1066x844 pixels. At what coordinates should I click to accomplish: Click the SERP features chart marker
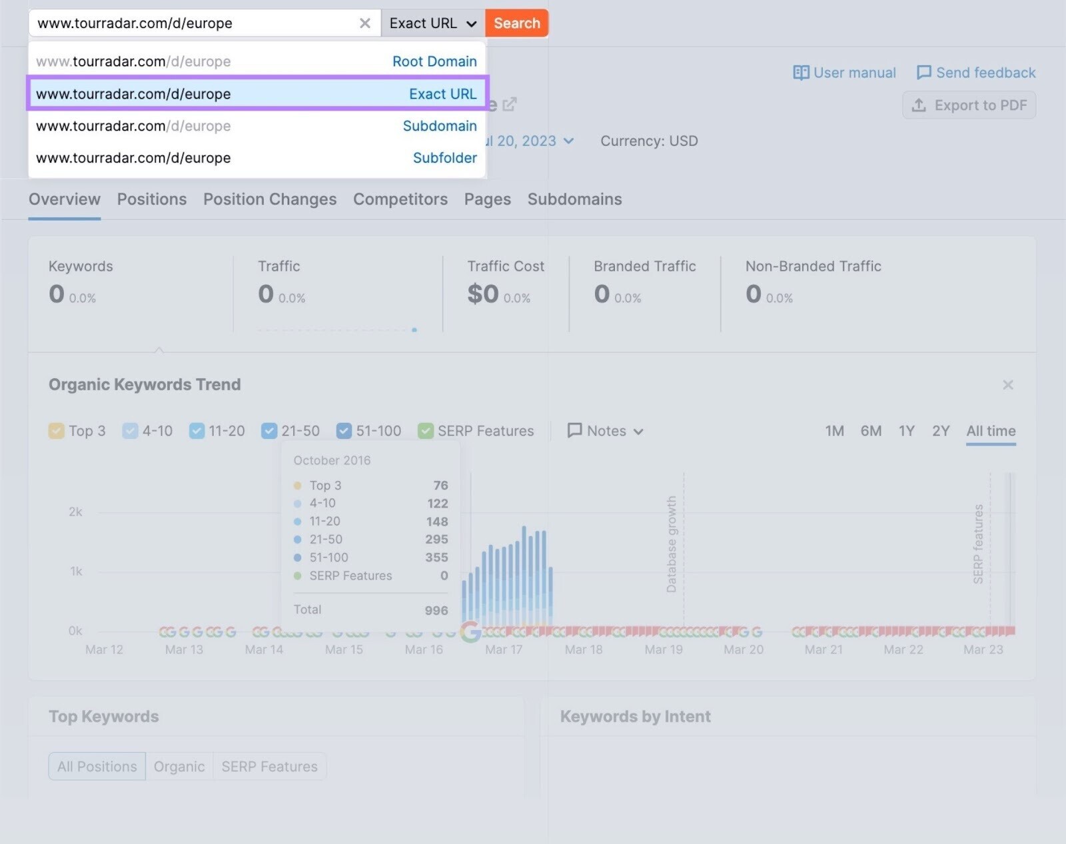point(978,544)
